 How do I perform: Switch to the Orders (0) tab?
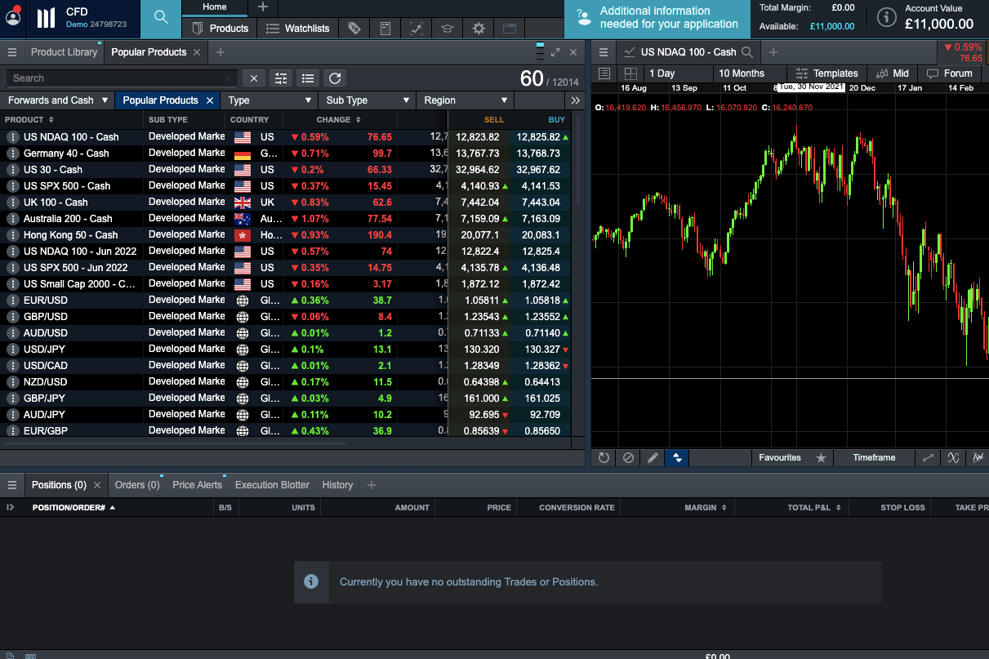click(137, 484)
